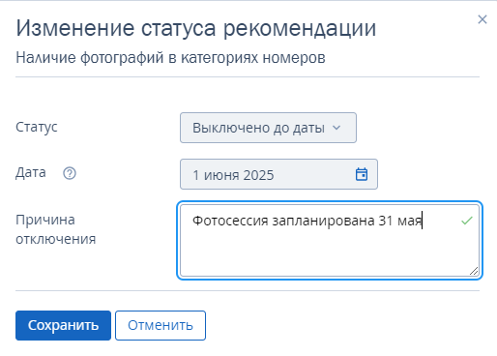Save changes with the Сохранить button
Image resolution: width=497 pixels, height=356 pixels.
63,325
